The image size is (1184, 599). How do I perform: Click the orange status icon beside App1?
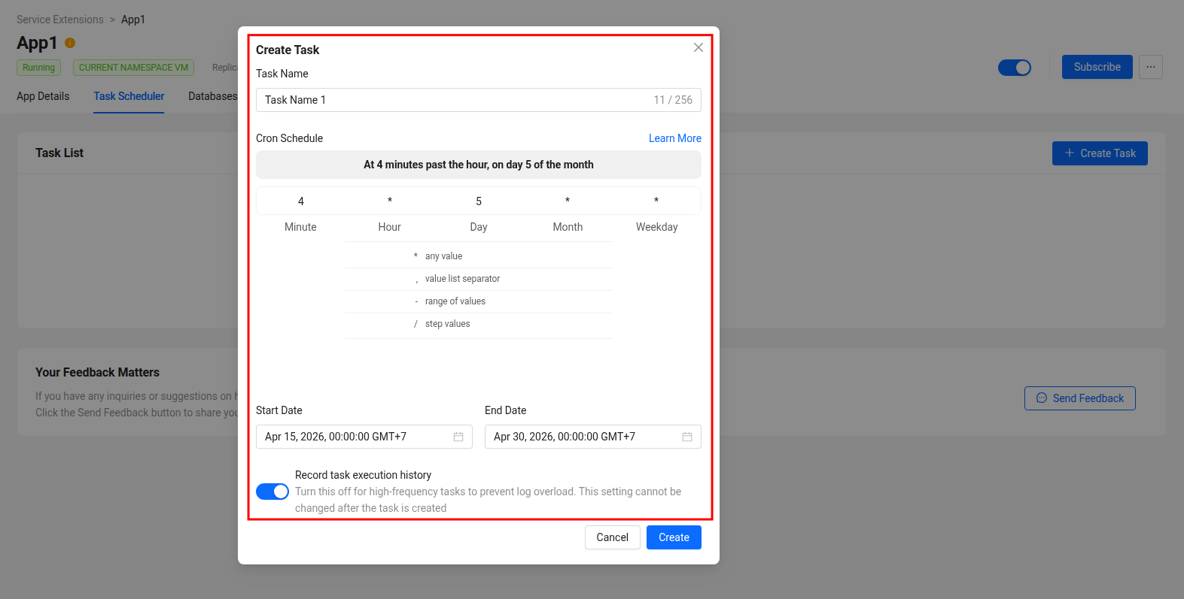[x=70, y=43]
